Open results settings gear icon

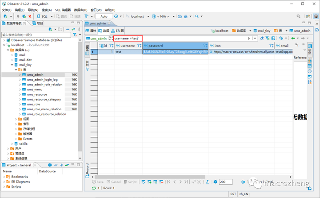point(215,182)
